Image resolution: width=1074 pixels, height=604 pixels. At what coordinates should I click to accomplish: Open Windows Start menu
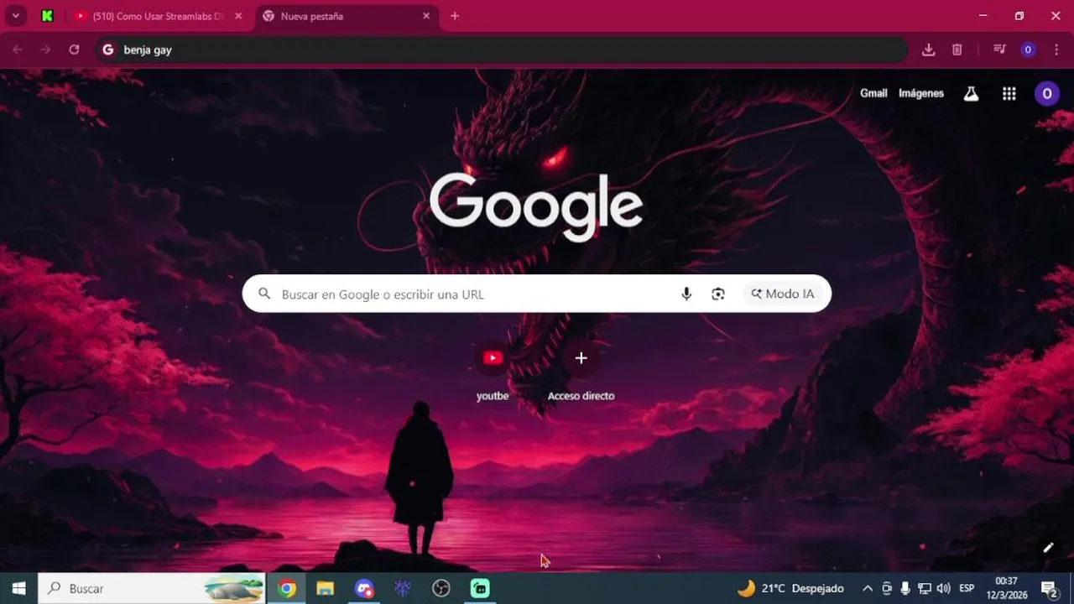click(x=18, y=588)
